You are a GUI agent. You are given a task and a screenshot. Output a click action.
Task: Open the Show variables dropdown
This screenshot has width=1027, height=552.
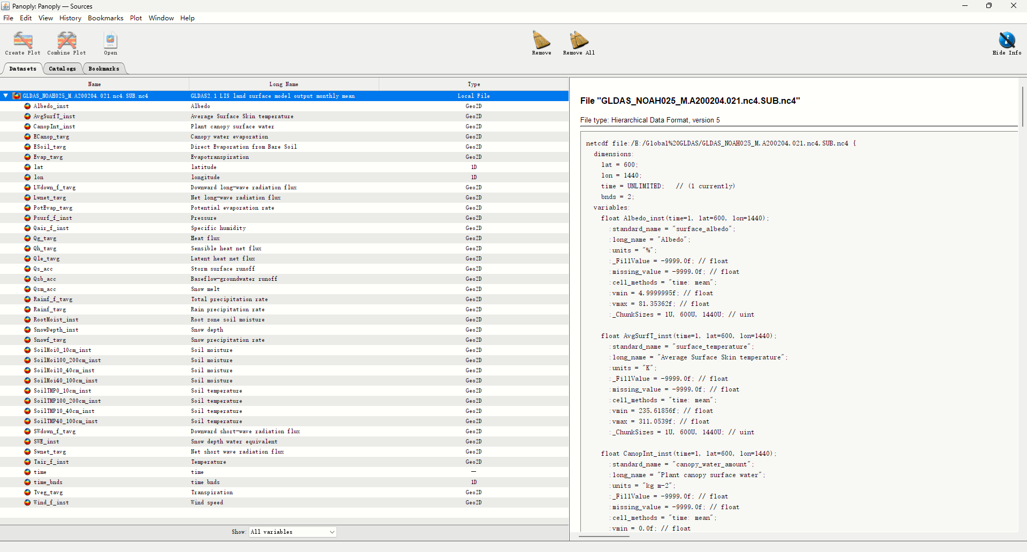293,532
